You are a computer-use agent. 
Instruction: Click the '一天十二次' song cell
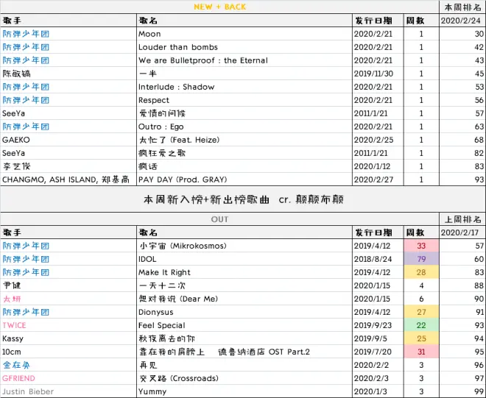pyautogui.click(x=244, y=285)
